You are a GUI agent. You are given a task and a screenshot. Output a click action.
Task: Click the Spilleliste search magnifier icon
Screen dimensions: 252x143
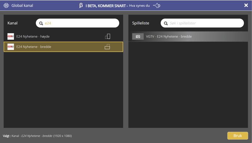point(166,23)
